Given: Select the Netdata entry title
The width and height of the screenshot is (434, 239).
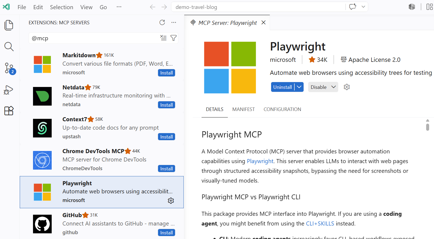Looking at the screenshot, I should (73, 87).
